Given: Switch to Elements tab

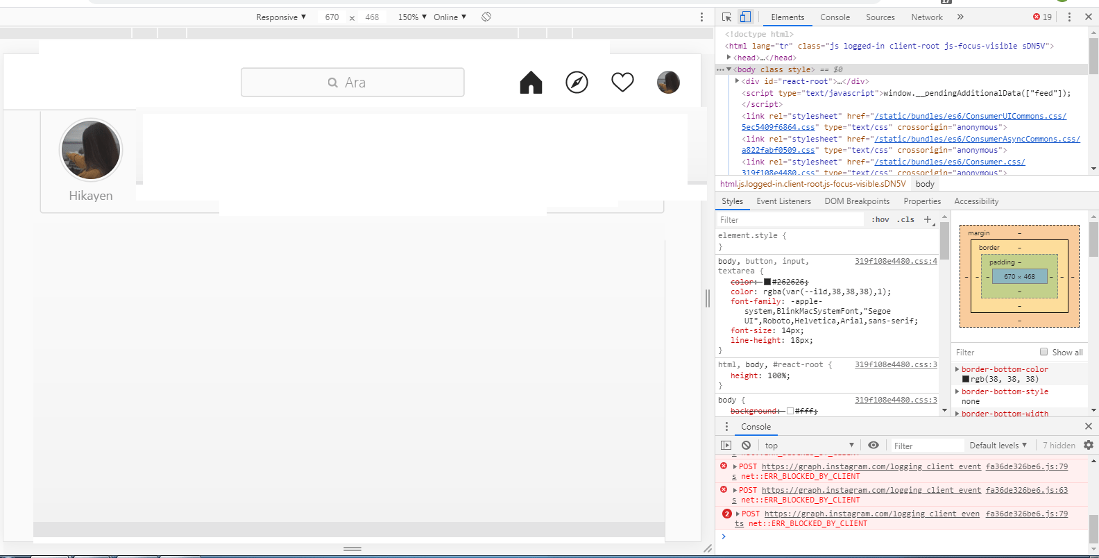Looking at the screenshot, I should pyautogui.click(x=787, y=17).
